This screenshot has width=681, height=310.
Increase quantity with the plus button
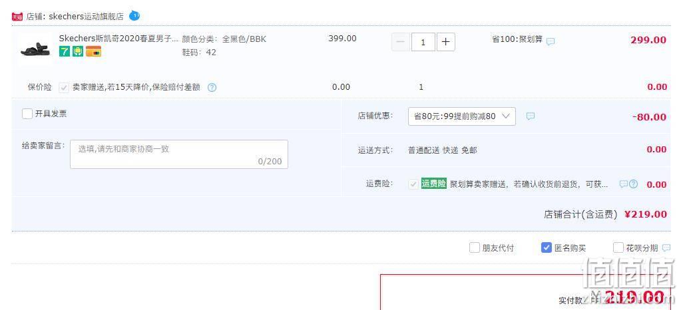point(445,42)
